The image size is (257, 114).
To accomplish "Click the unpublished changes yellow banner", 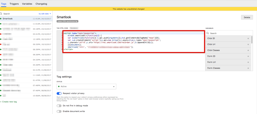I will 128,9.
